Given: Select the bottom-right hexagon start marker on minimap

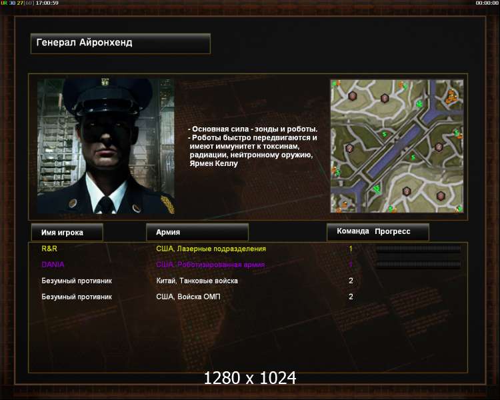Looking at the screenshot, I should coord(441,195).
